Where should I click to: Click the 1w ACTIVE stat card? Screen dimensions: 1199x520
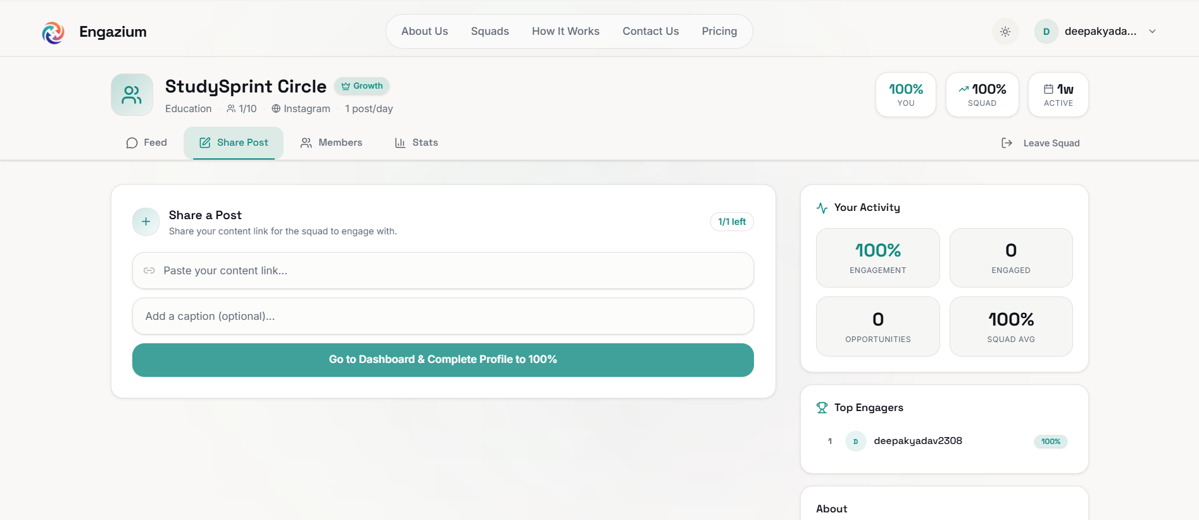tap(1058, 94)
